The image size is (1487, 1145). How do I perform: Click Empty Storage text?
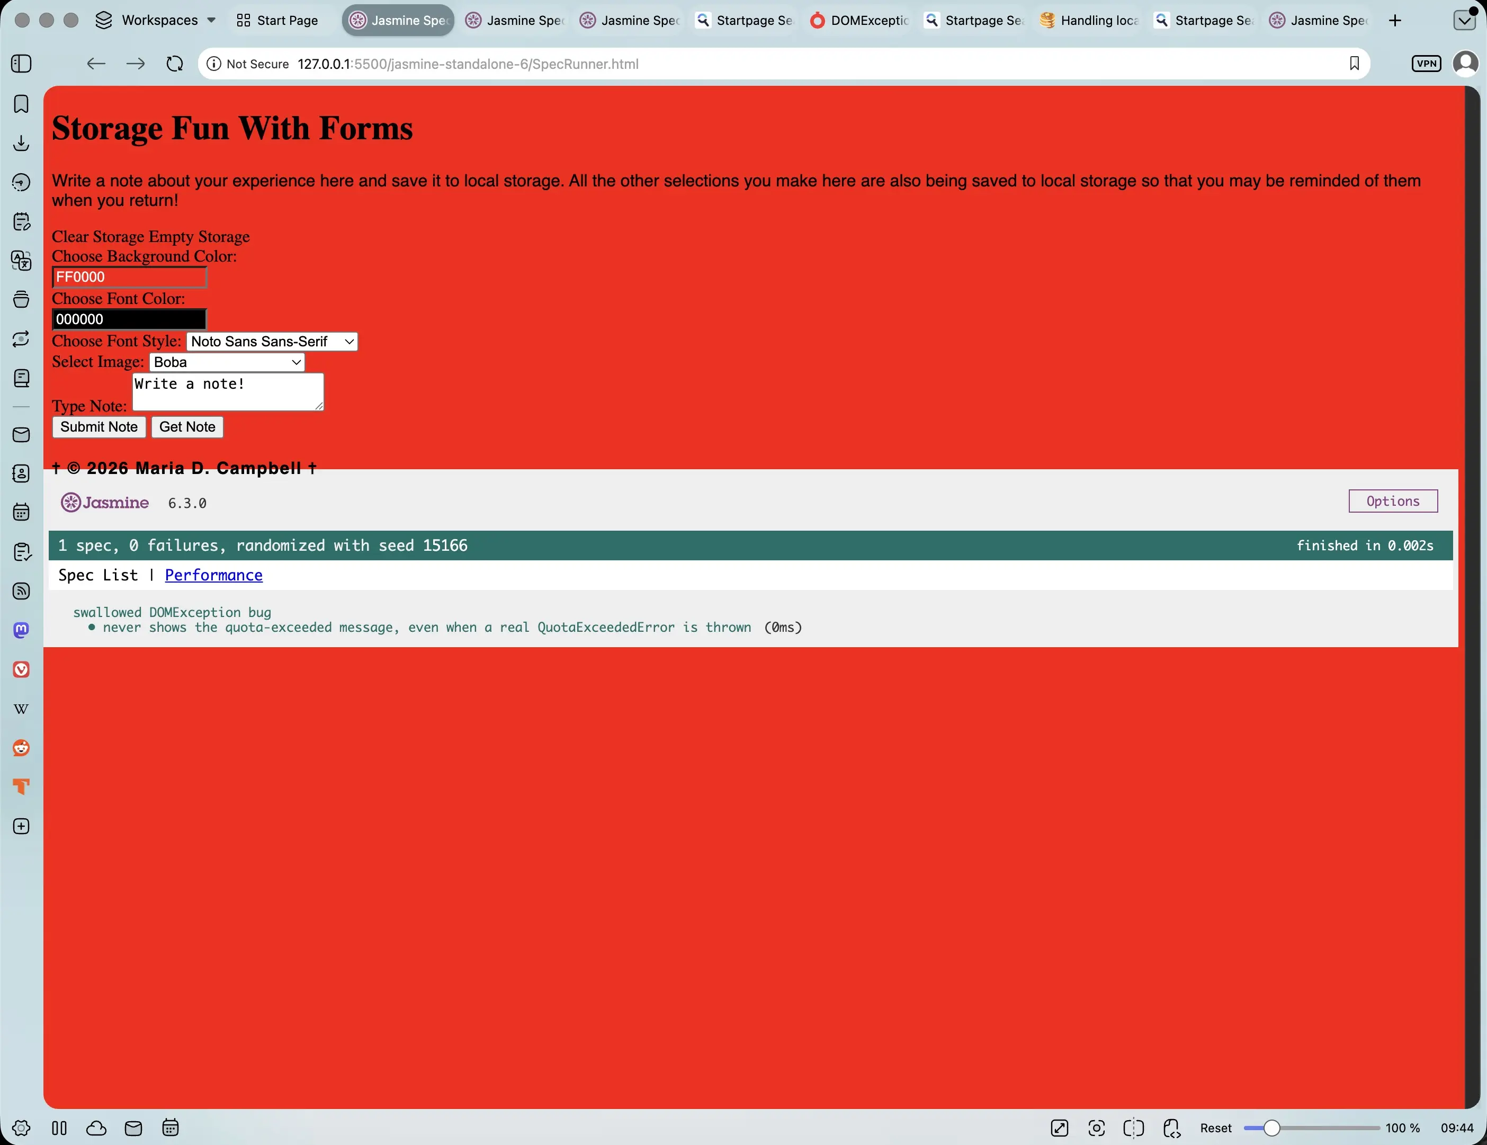(200, 236)
